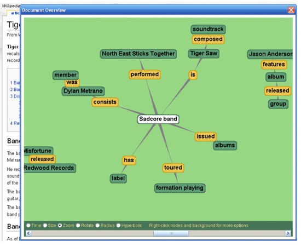Viewport: 301px width, 247px height.
Task: Click the performed relation node
Action: point(144,74)
